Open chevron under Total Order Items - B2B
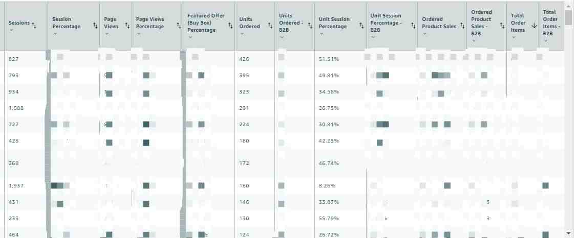This screenshot has width=576, height=238. click(x=545, y=41)
